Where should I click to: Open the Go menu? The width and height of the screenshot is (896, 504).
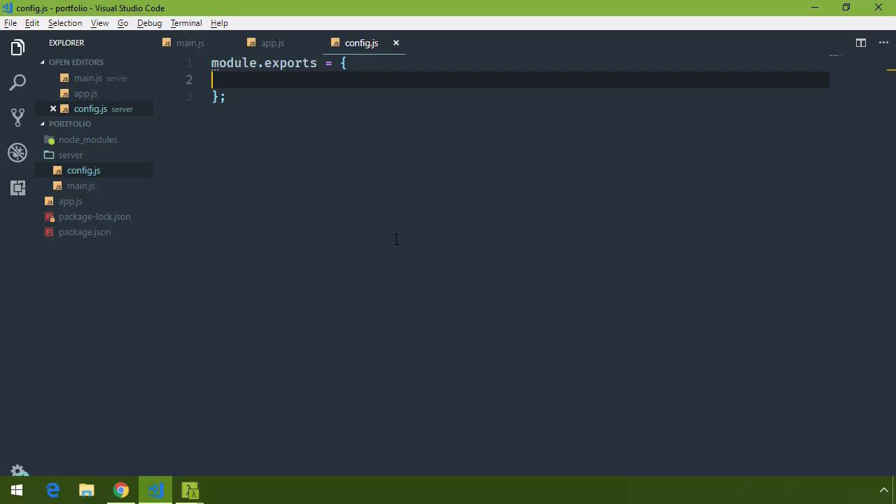pos(122,23)
